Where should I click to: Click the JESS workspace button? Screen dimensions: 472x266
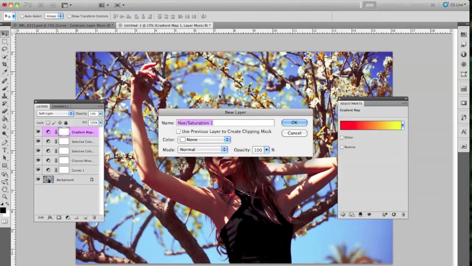click(370, 5)
